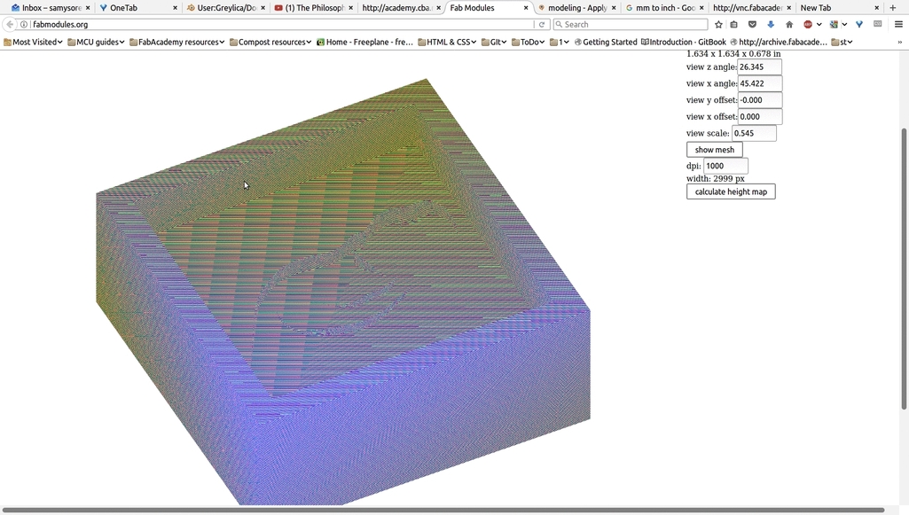Open Adblock Plus extension icon
The width and height of the screenshot is (909, 515).
click(x=808, y=24)
